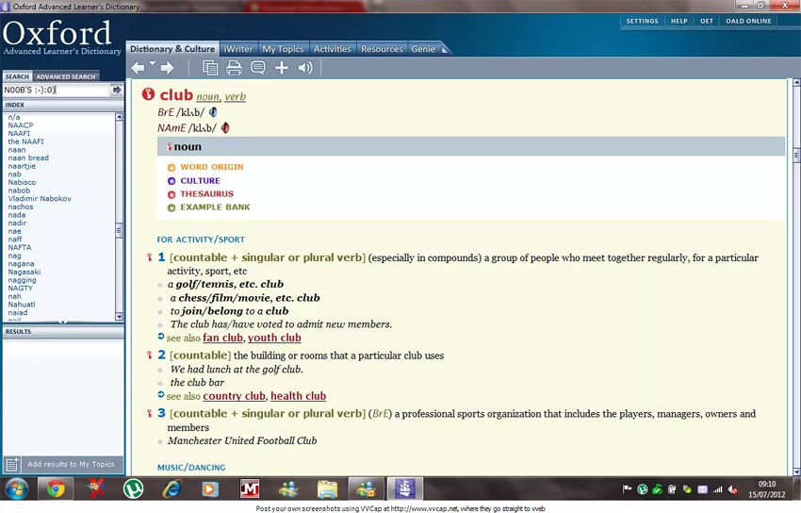Click the network signal tray icon

tap(717, 489)
